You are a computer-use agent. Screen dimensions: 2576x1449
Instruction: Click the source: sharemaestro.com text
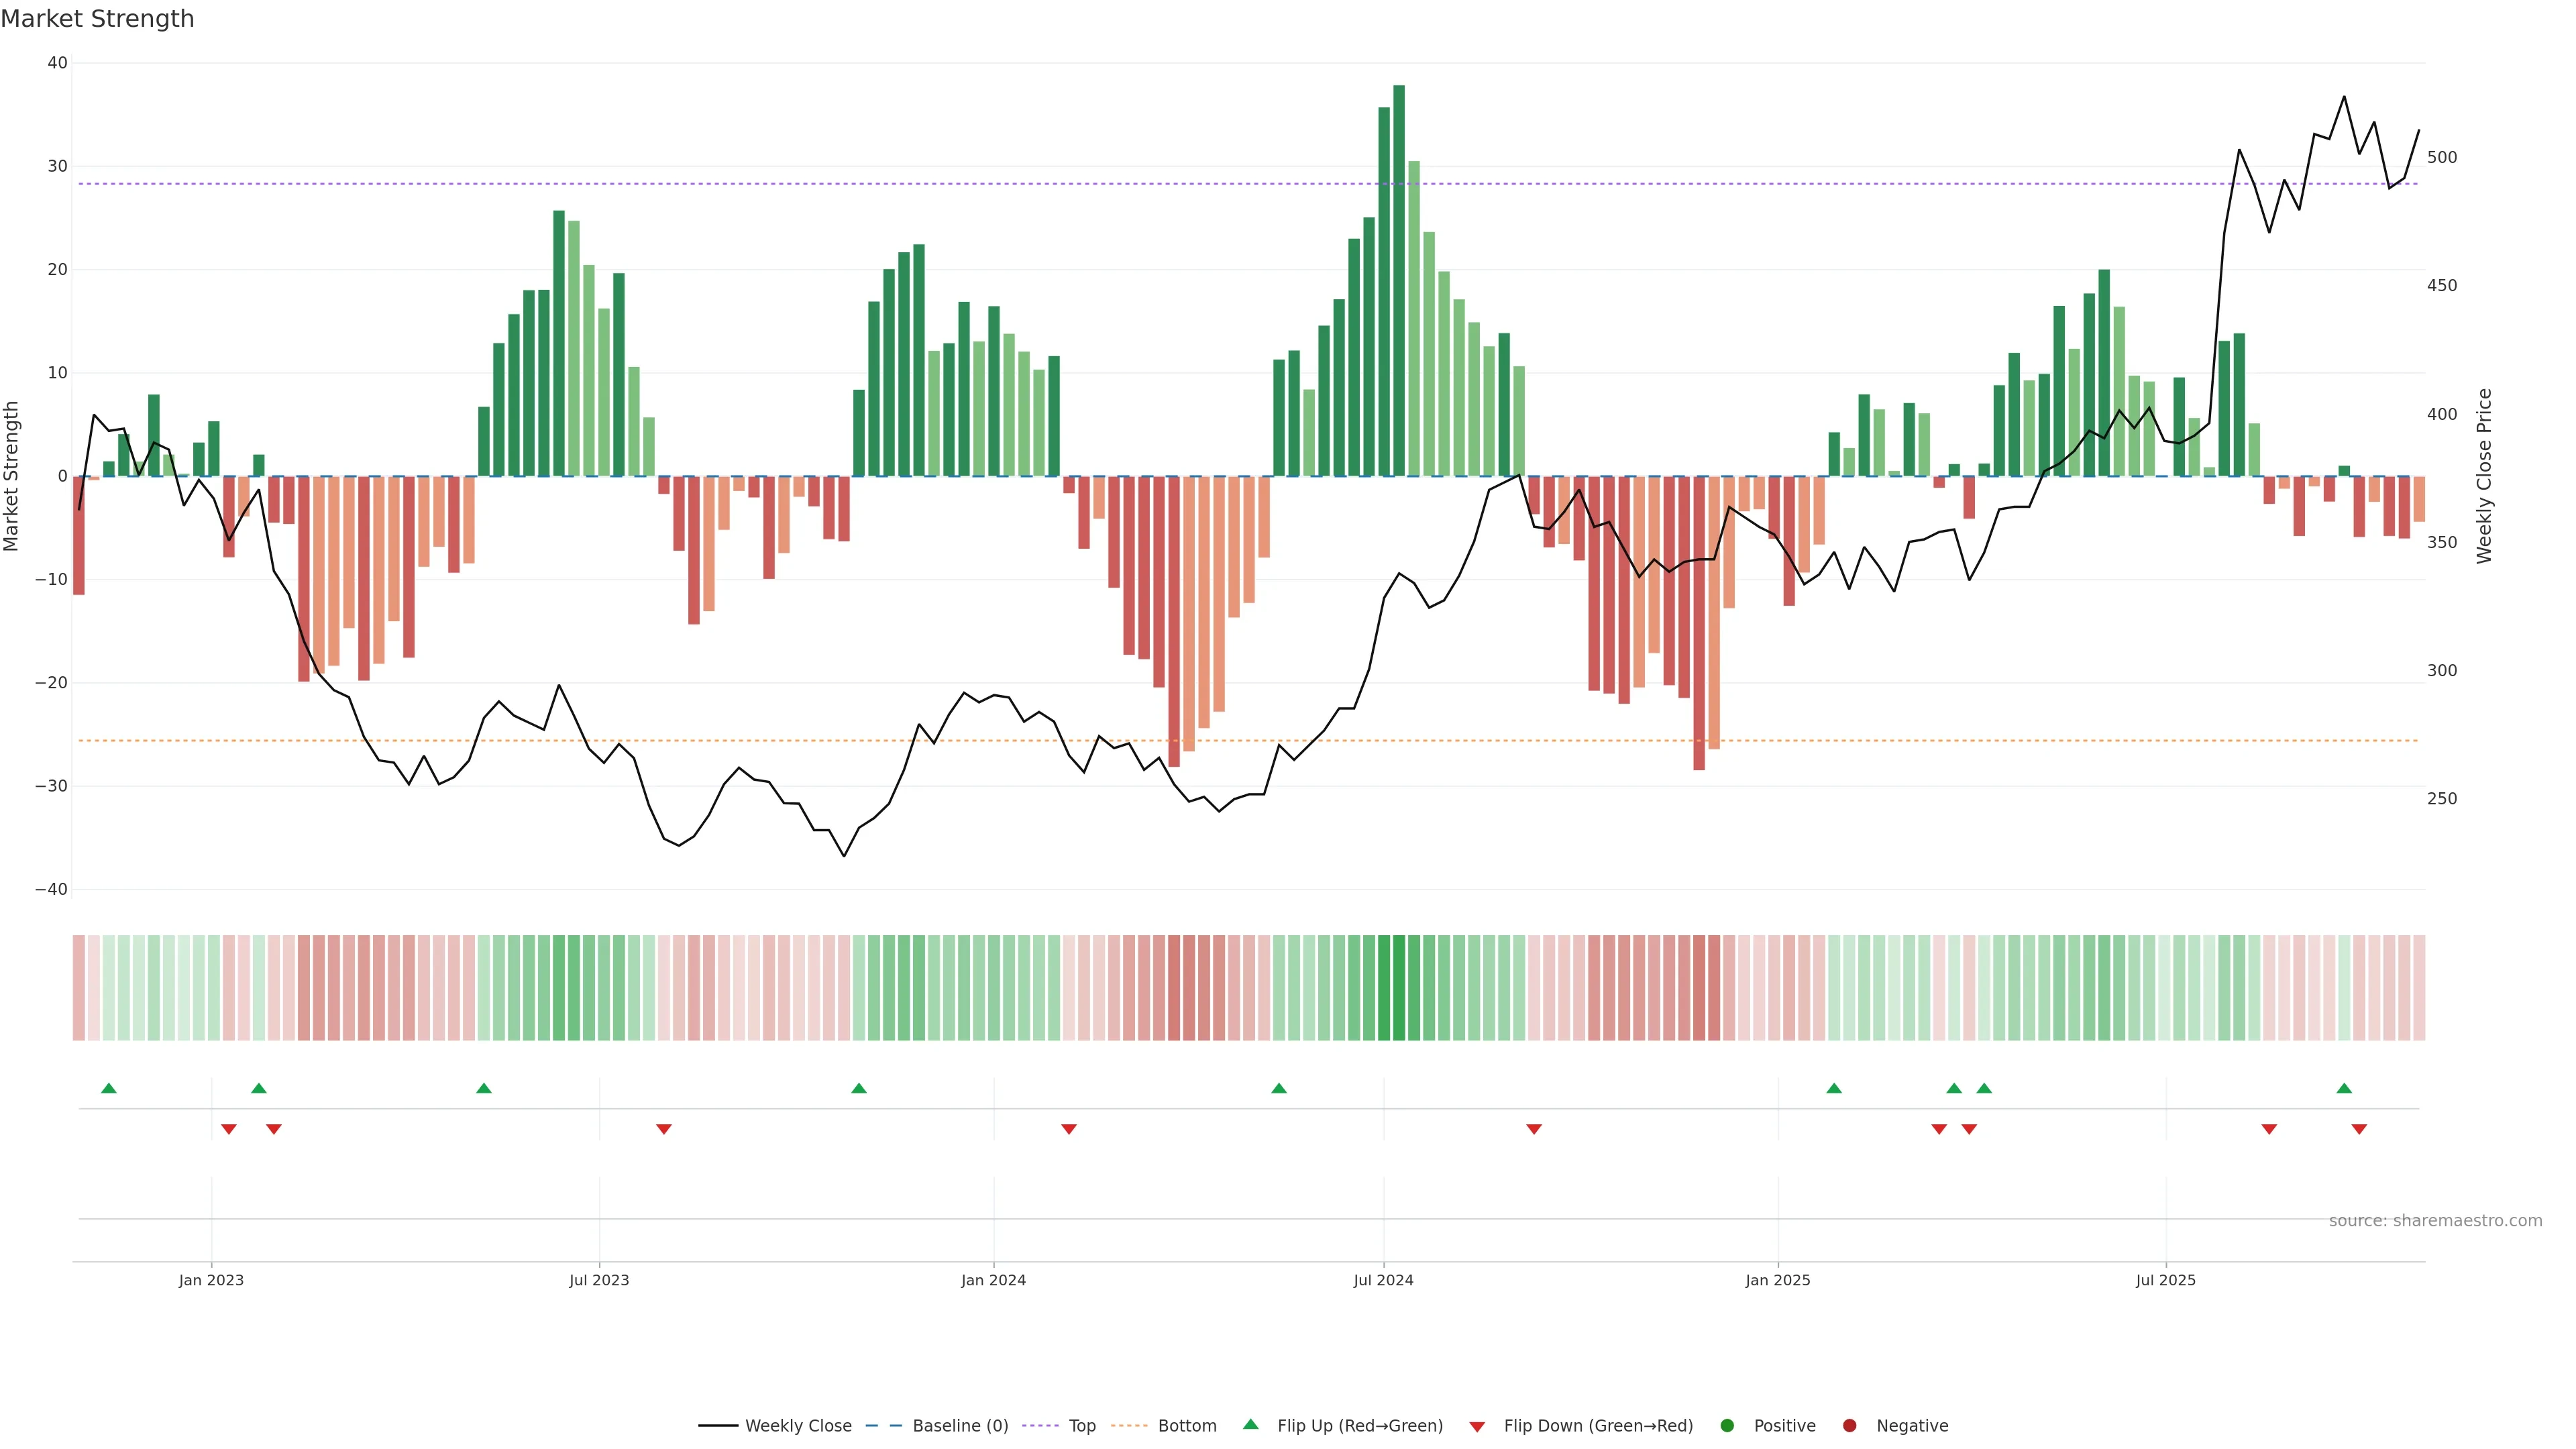tap(2435, 1221)
